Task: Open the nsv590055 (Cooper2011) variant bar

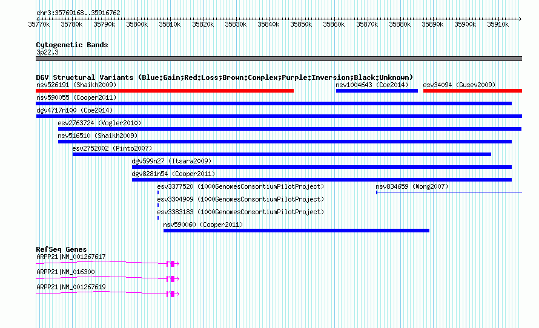Action: tap(274, 103)
